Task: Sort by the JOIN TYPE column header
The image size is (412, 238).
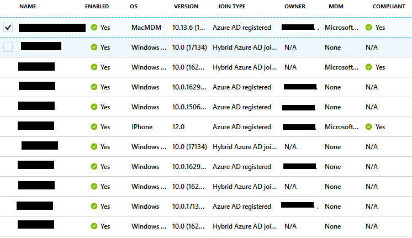Action: [231, 7]
